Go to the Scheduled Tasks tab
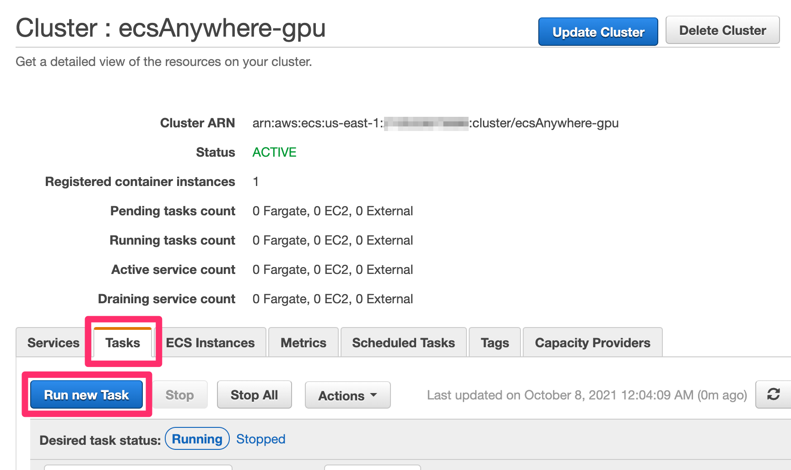The width and height of the screenshot is (791, 470). click(x=403, y=343)
